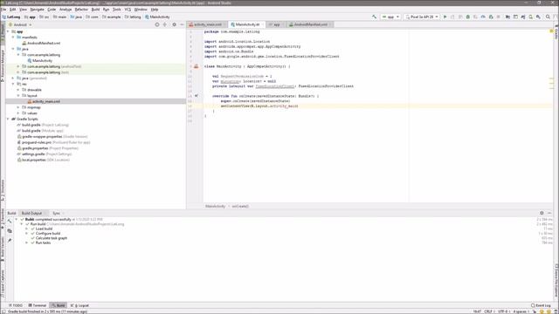Click the Make Project hammer icon

tap(374, 17)
